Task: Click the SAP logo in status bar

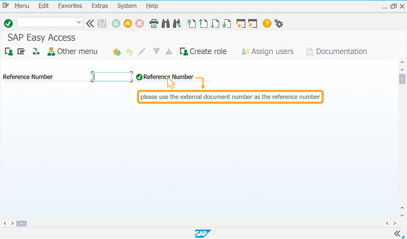Action: coord(203,234)
